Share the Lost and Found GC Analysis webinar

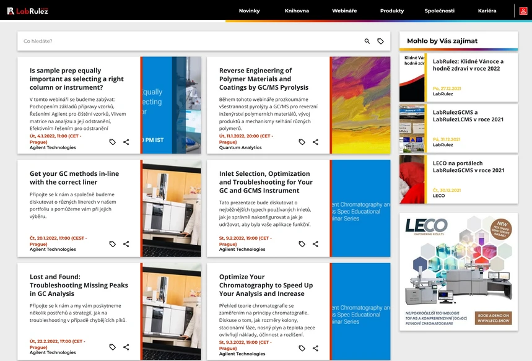126,347
